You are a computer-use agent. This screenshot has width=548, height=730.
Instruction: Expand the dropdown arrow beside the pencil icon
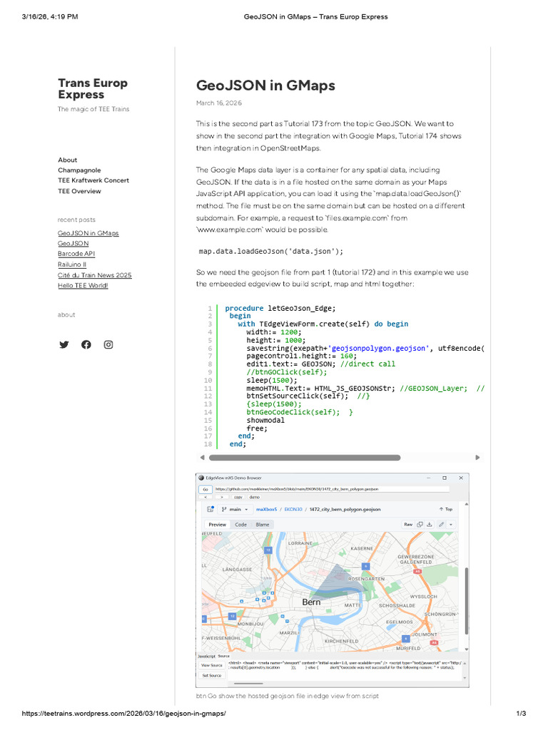click(x=451, y=525)
